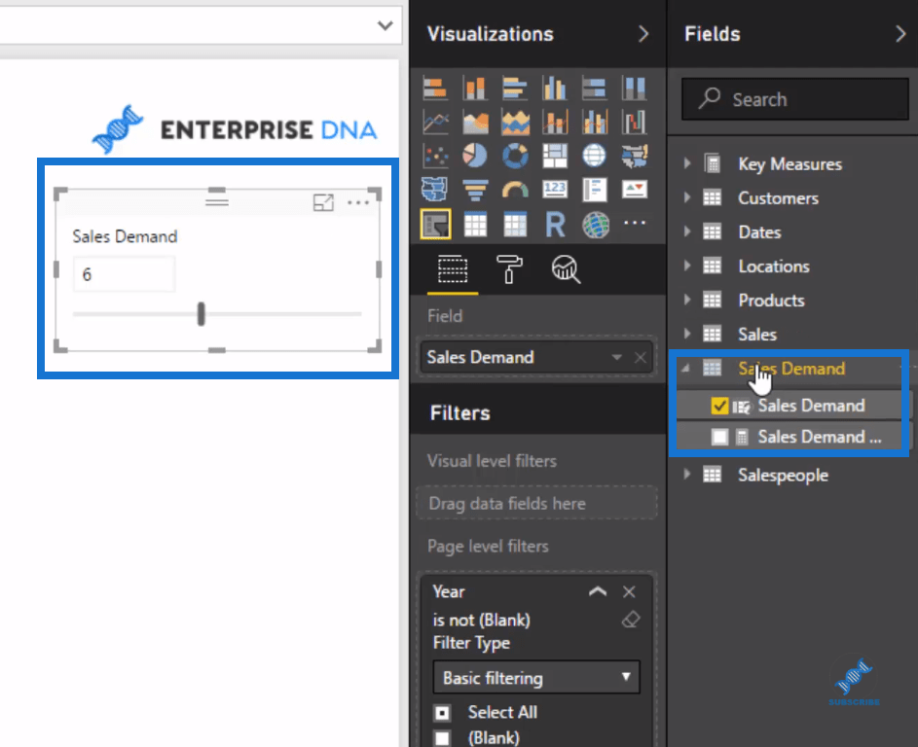918x747 pixels.
Task: Click the Sales Demand slider handle
Action: tap(201, 314)
